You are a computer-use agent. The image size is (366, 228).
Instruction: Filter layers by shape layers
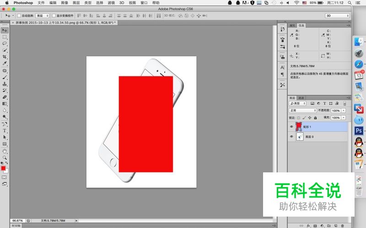(x=330, y=104)
